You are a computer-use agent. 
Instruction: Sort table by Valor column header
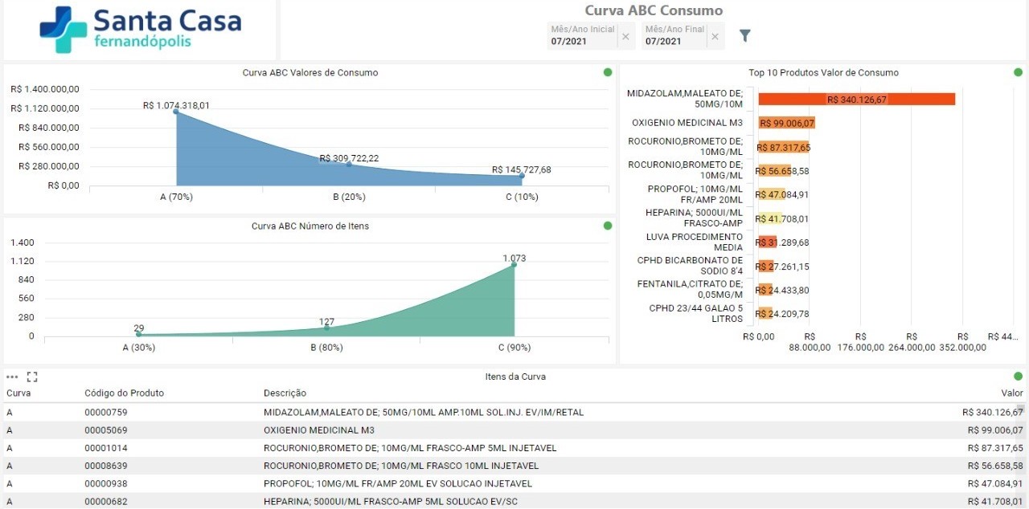click(x=1011, y=393)
